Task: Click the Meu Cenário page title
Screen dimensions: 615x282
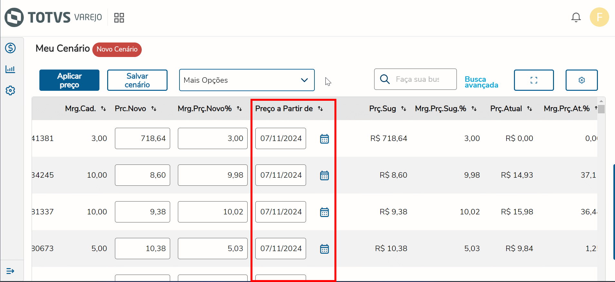Action: pyautogui.click(x=63, y=48)
